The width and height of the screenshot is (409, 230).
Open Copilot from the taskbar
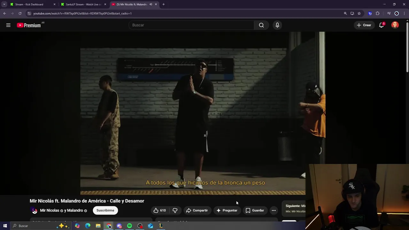77,226
